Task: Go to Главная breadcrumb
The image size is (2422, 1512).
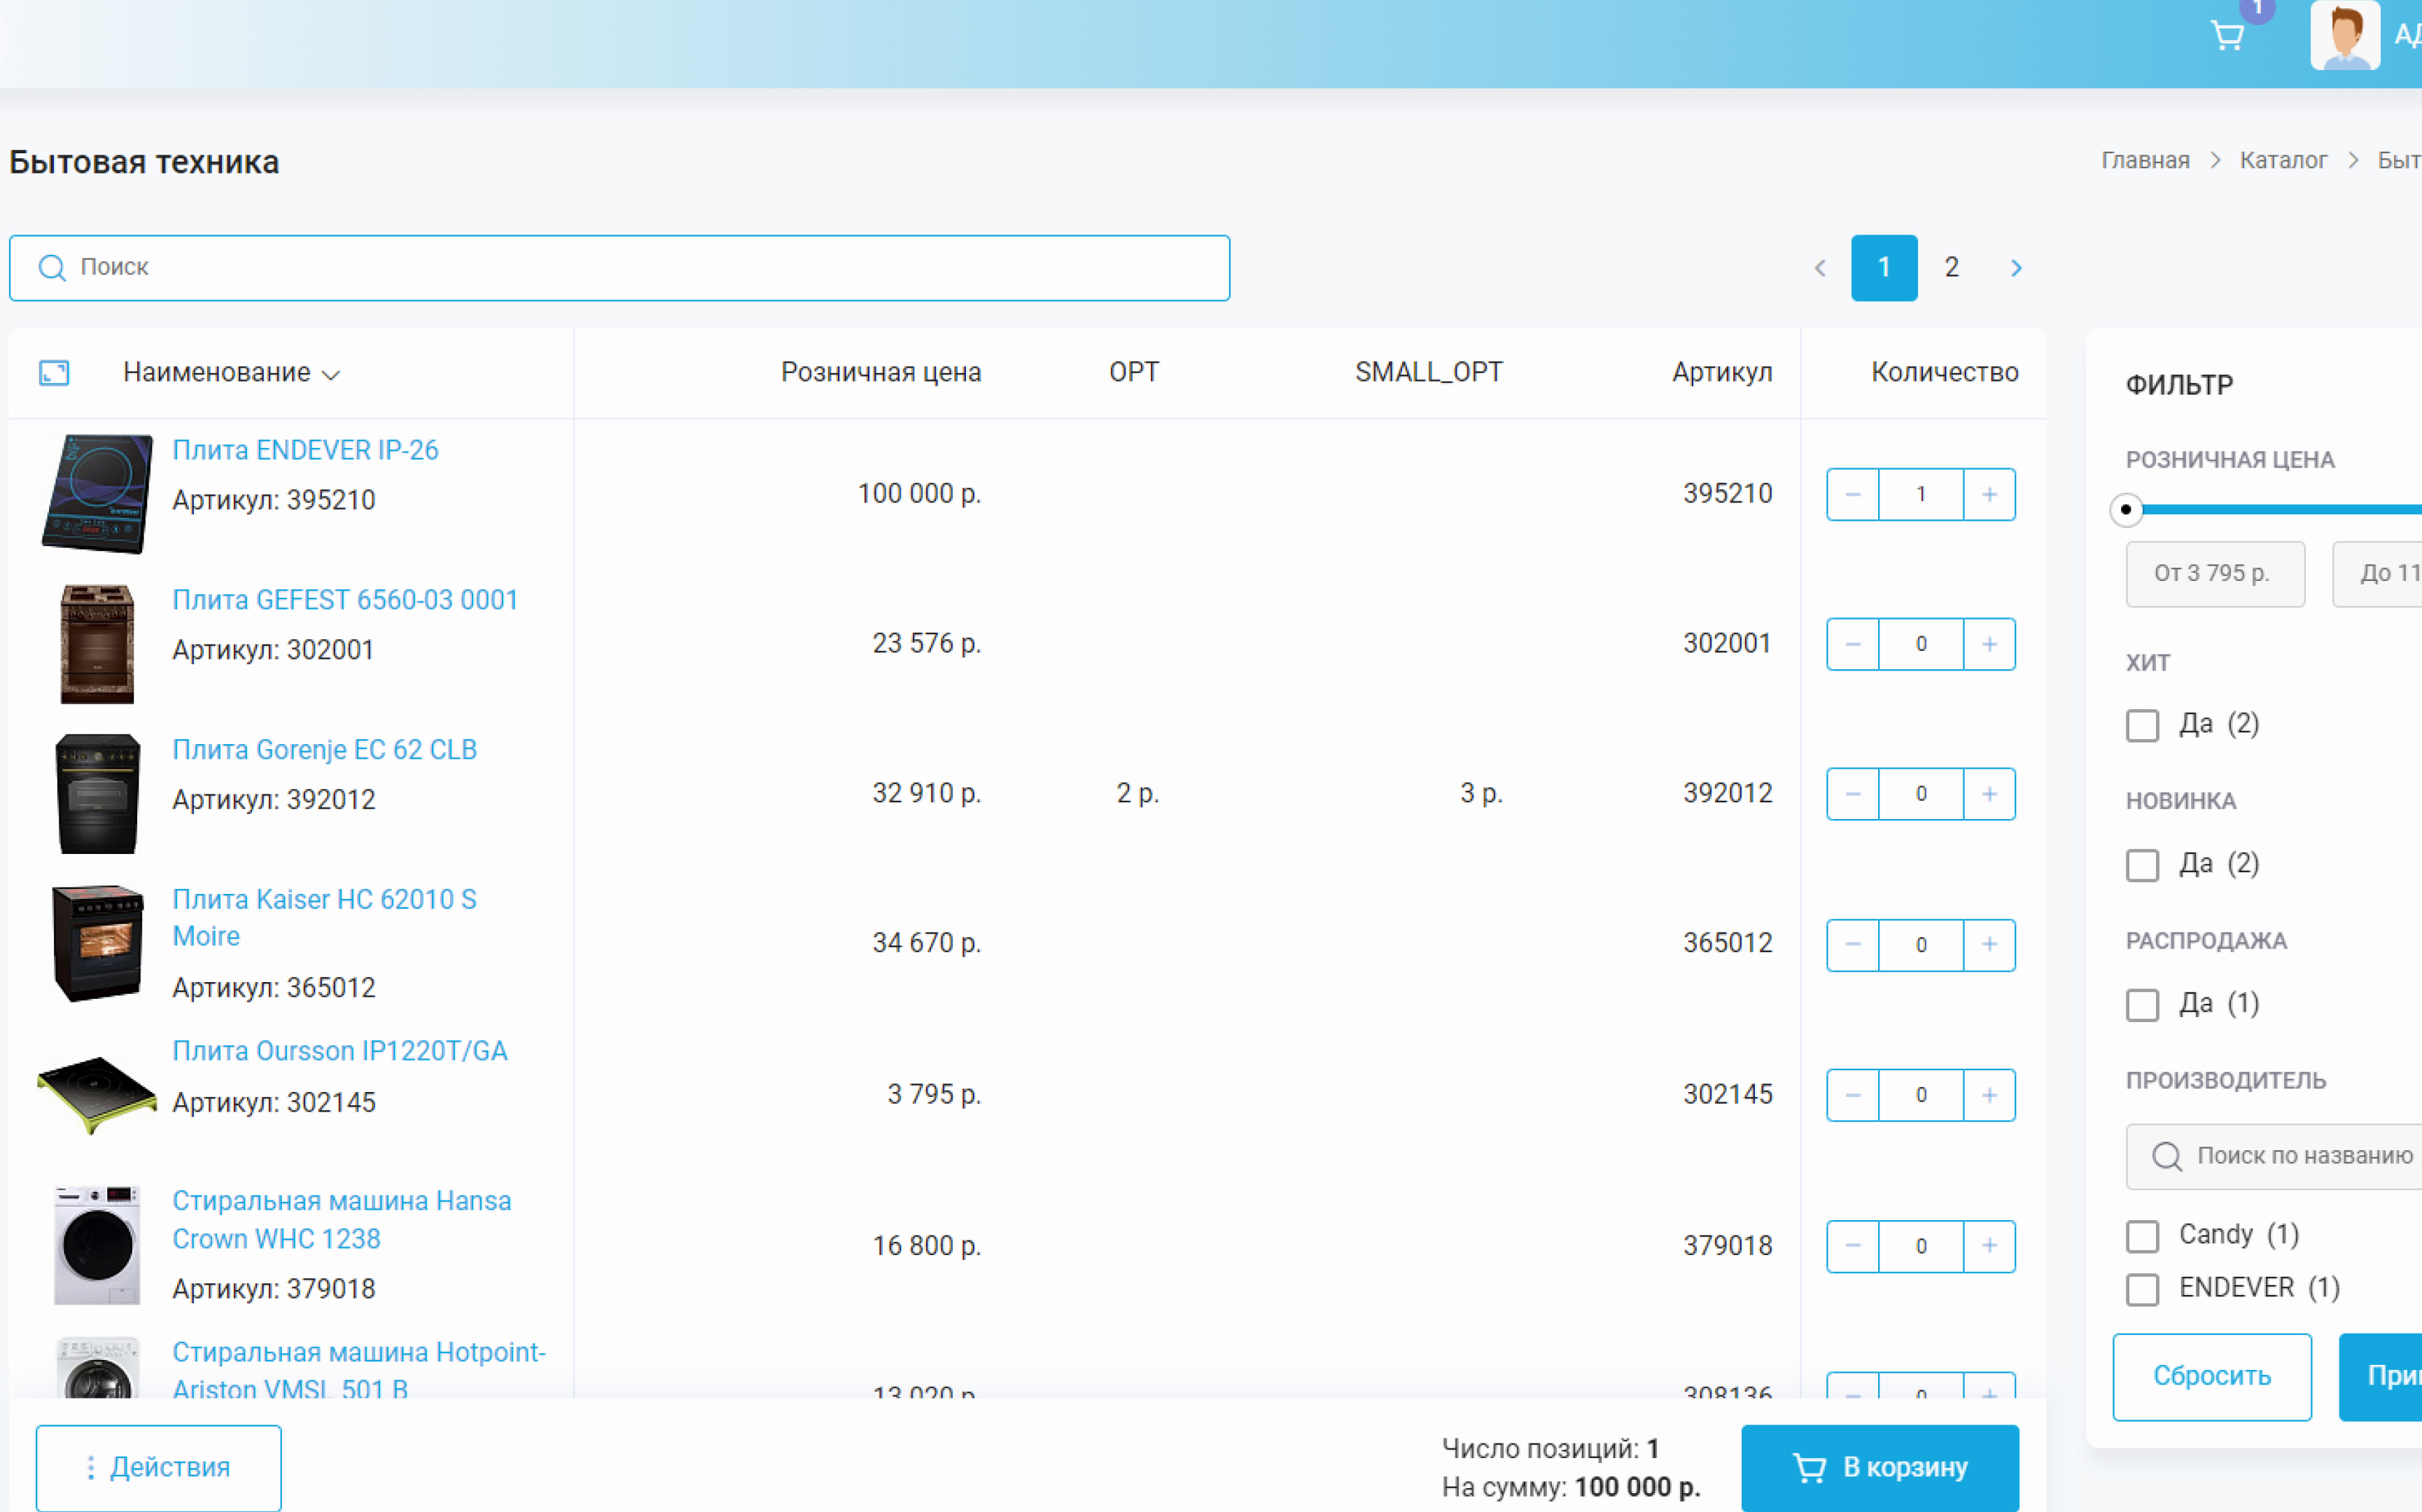Action: tap(2145, 160)
